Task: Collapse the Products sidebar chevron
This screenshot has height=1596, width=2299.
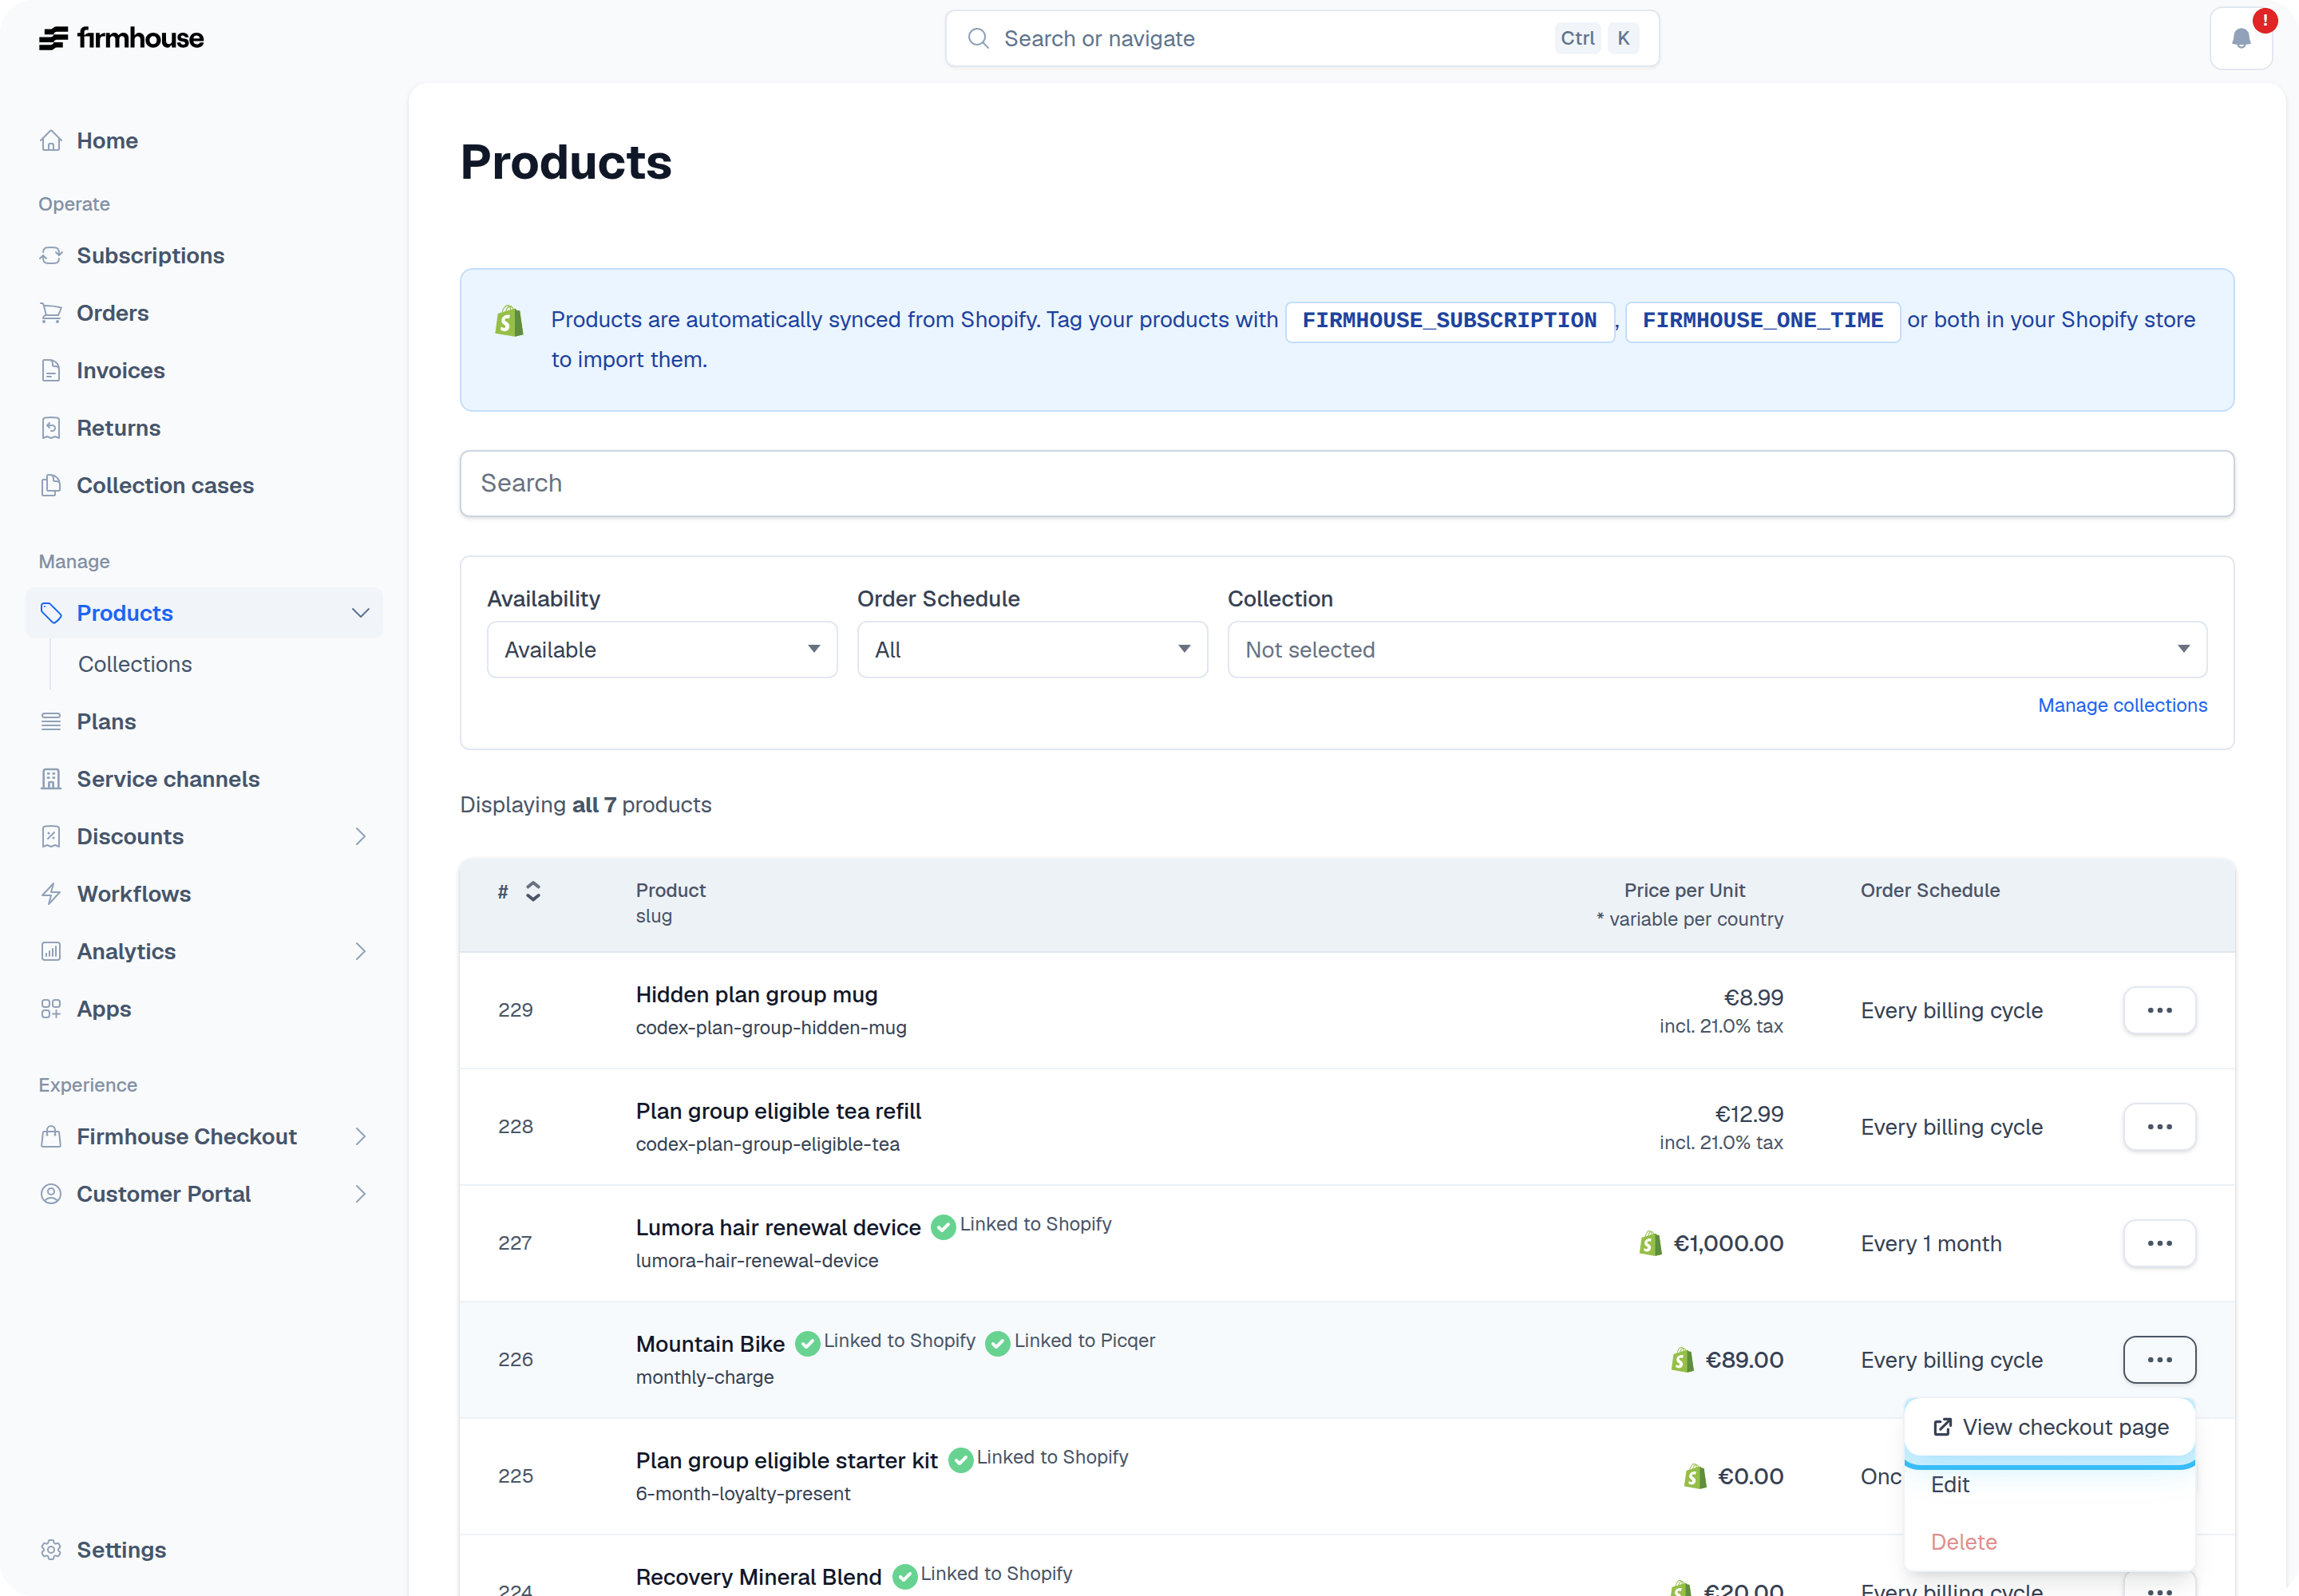Action: pos(360,612)
